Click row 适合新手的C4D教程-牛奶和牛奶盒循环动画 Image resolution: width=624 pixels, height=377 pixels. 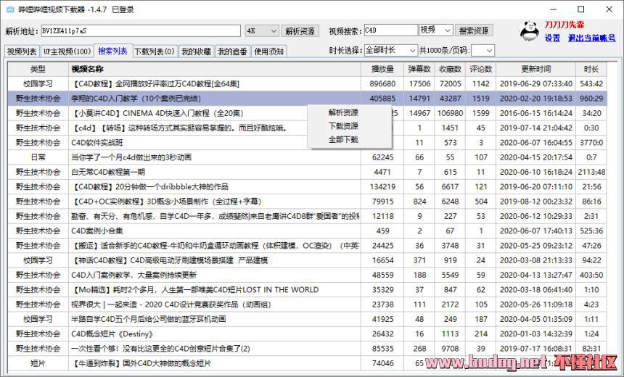307,246
